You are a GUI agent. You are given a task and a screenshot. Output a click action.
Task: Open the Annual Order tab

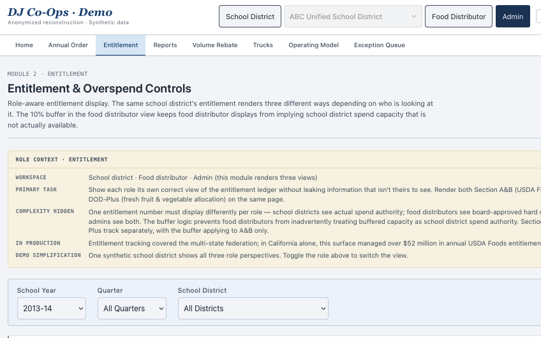click(x=68, y=45)
